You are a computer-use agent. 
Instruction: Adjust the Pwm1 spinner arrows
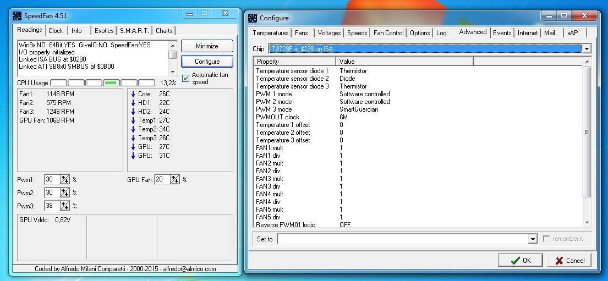[x=65, y=179]
